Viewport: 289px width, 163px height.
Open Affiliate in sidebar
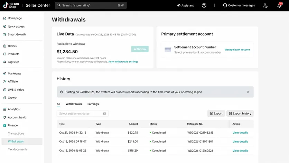[x=10, y=81]
